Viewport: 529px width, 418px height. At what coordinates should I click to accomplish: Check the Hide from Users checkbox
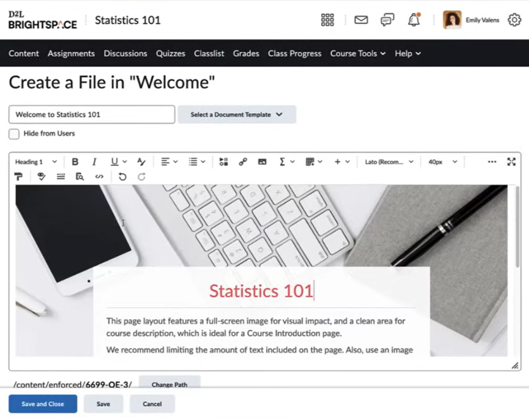(x=14, y=134)
